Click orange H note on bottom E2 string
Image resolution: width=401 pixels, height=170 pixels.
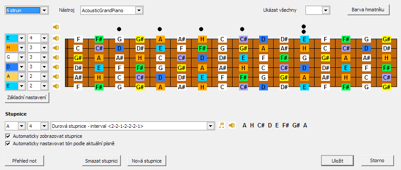202,87
